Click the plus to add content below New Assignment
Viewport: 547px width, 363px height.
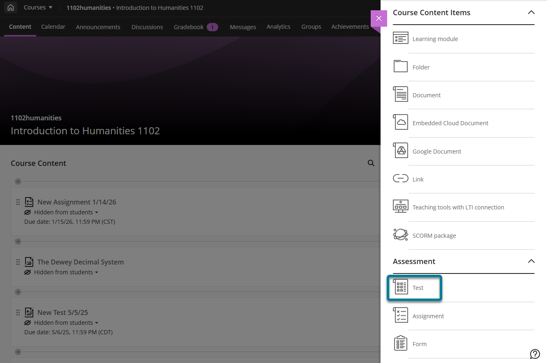[18, 241]
